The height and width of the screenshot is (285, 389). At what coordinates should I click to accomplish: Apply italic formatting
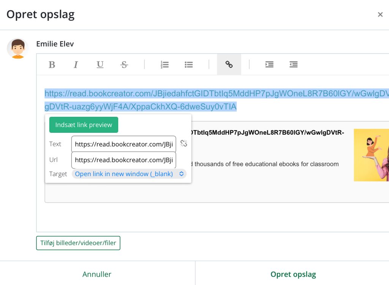[x=76, y=65]
